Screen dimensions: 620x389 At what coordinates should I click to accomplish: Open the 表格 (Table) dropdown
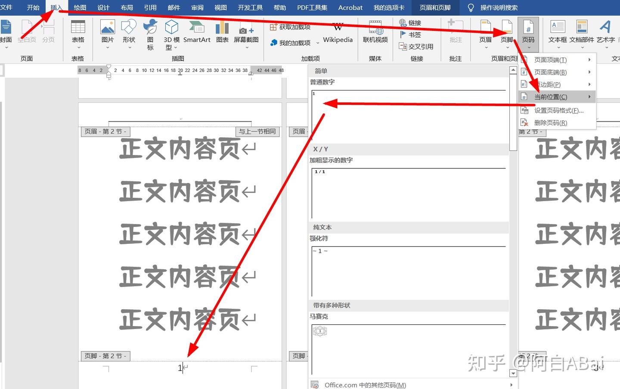pyautogui.click(x=78, y=34)
